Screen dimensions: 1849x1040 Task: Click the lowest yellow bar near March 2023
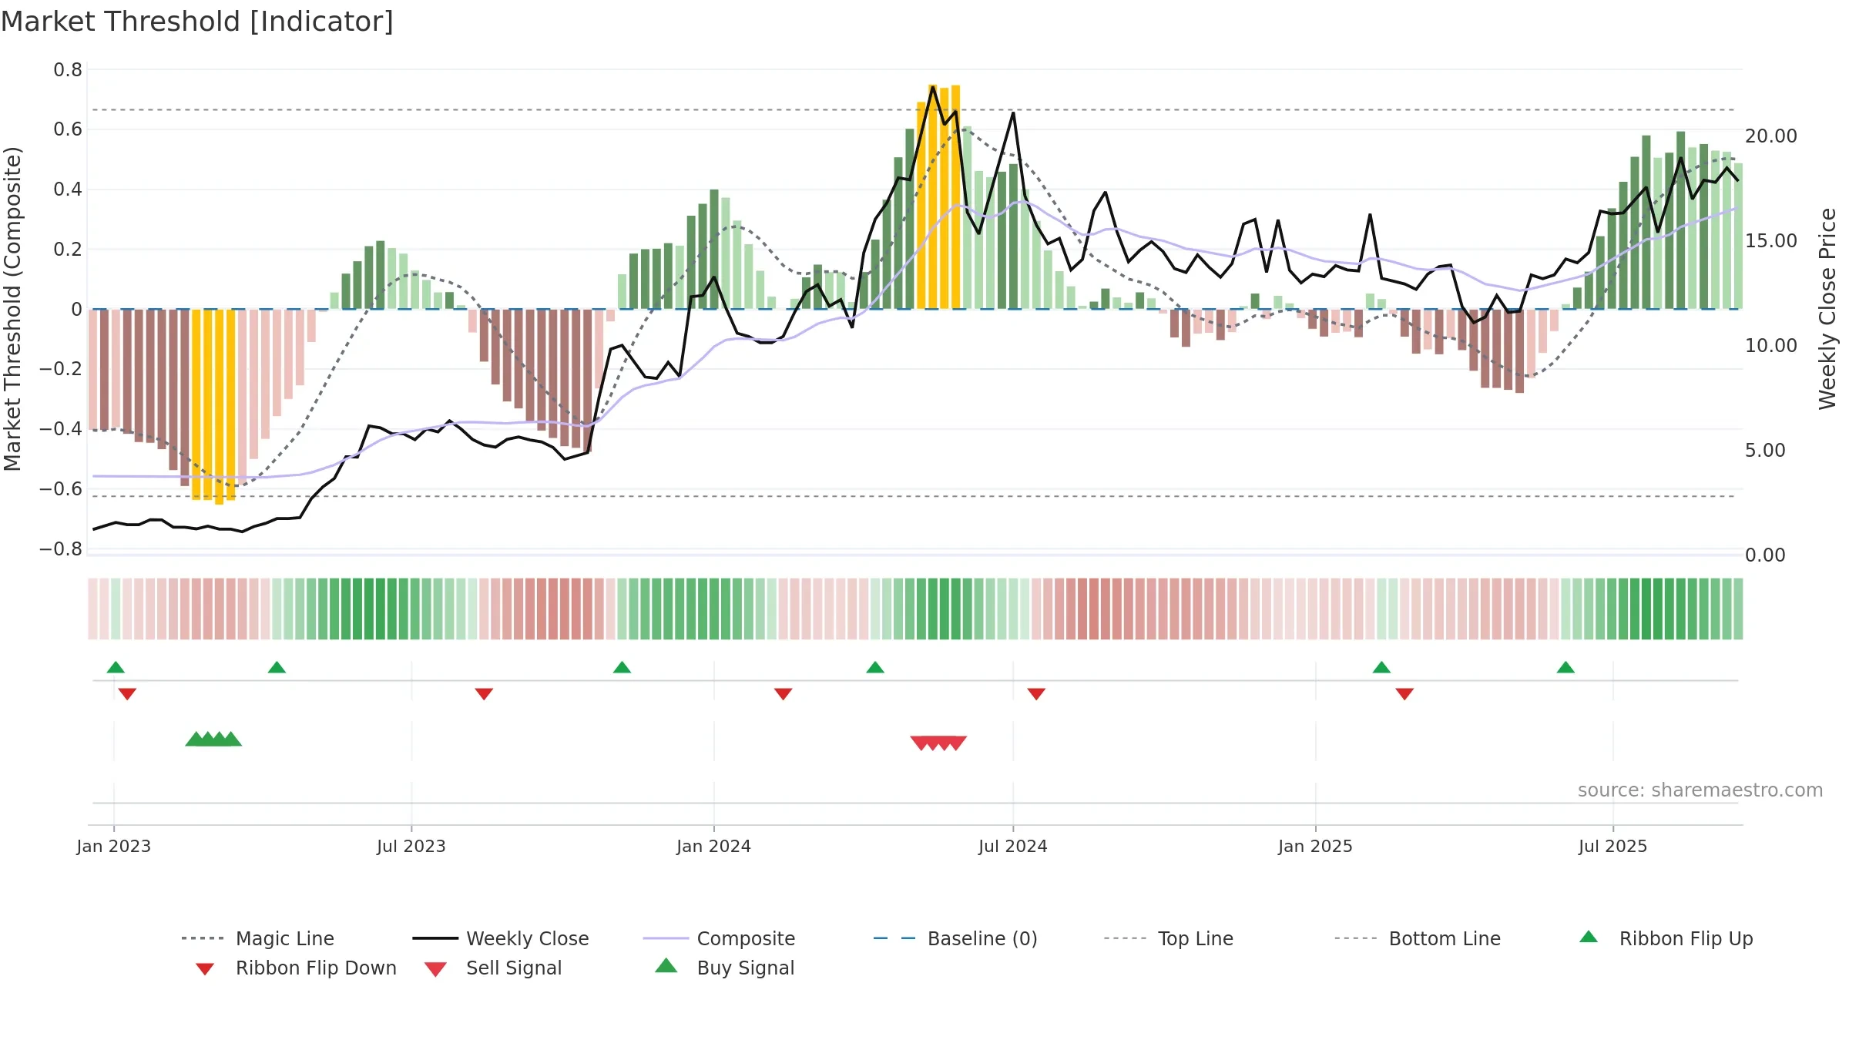click(x=220, y=407)
